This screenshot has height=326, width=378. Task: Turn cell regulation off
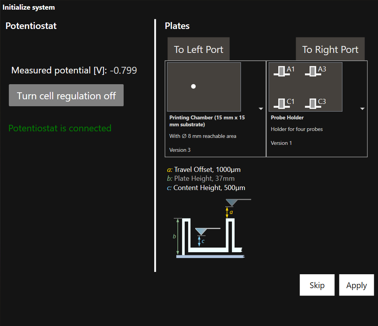(x=66, y=95)
